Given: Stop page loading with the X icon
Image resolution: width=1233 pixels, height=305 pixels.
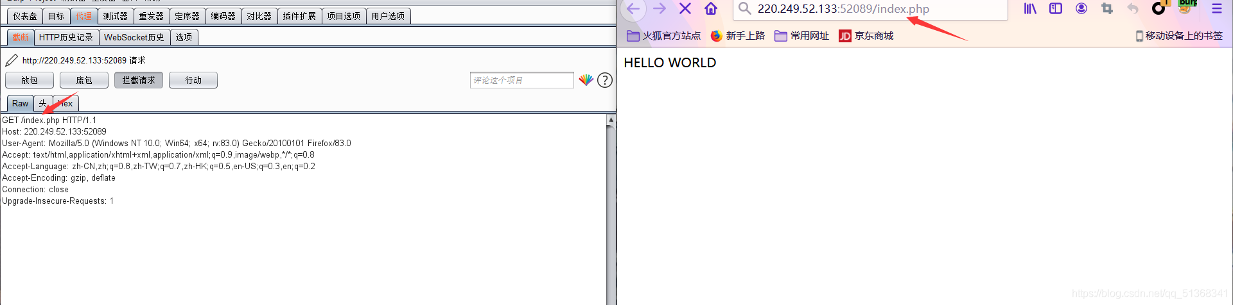Looking at the screenshot, I should coord(685,8).
